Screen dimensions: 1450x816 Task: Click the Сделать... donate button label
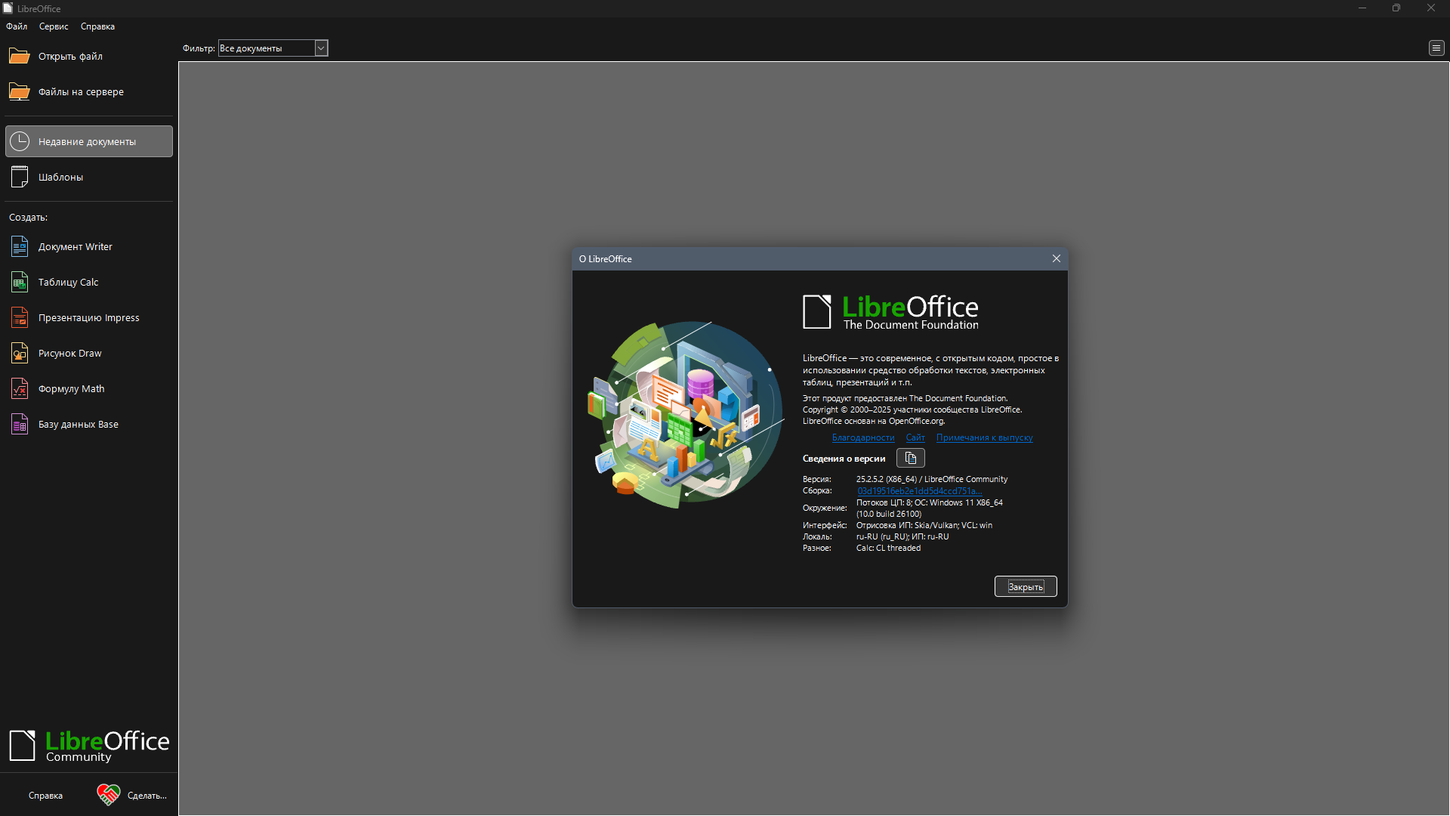tap(147, 796)
